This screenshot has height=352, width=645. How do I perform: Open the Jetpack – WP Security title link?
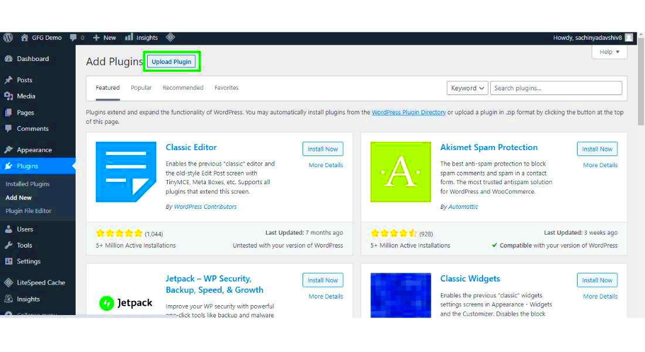(214, 284)
